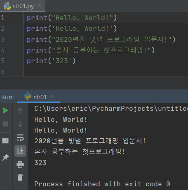
Task: Click the code print('Hello, World!') on line 2
Action: coord(72,29)
